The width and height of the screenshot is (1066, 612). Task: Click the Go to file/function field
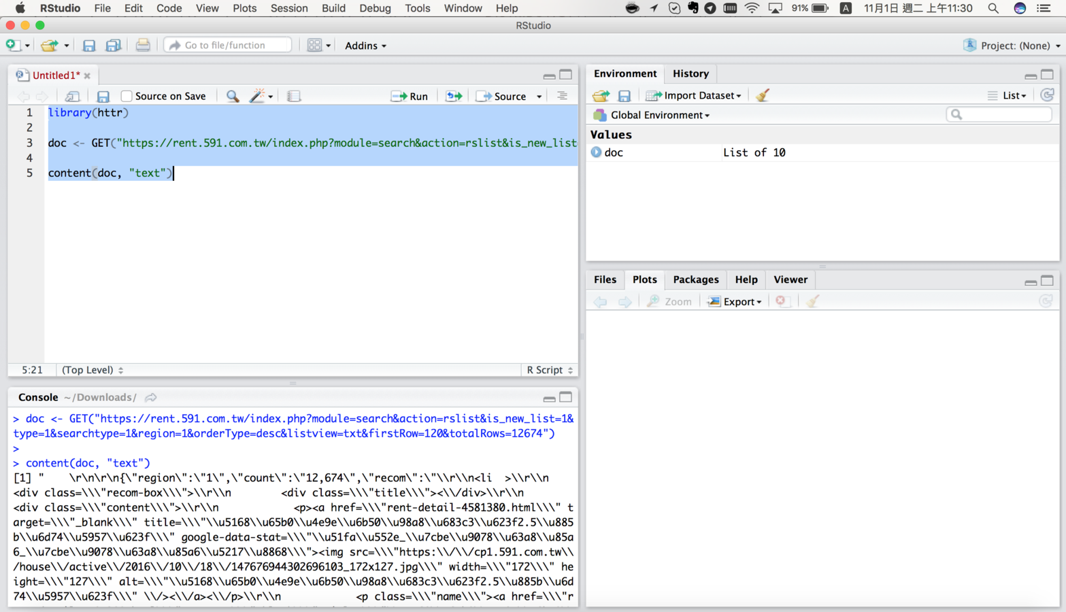coord(228,45)
